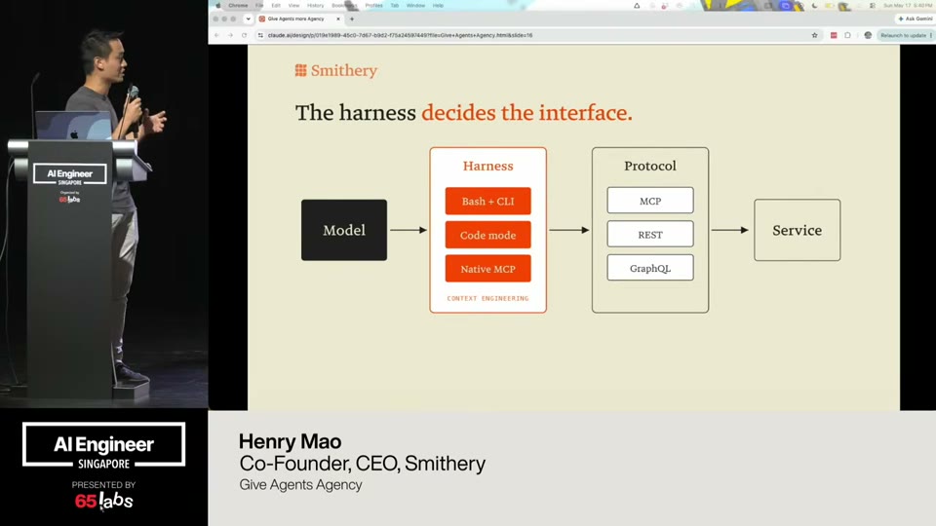Click the 65 labs presenter logo
Viewport: 936px width, 526px height.
tap(104, 501)
